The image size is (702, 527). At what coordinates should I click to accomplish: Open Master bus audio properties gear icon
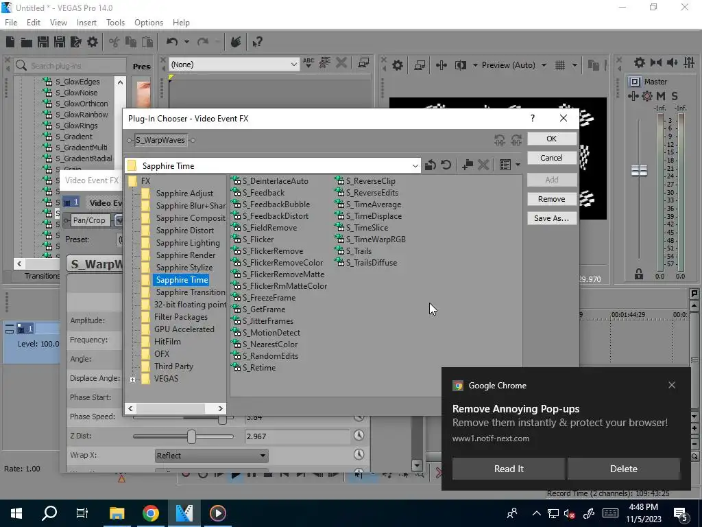pyautogui.click(x=640, y=62)
